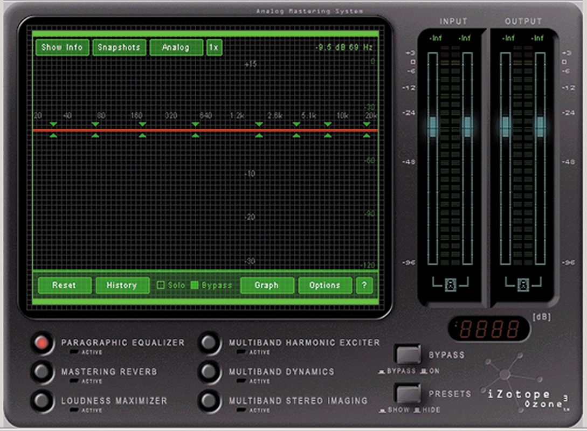Toggle Loudness Maximizer Active LED
587x431 pixels.
click(74, 410)
